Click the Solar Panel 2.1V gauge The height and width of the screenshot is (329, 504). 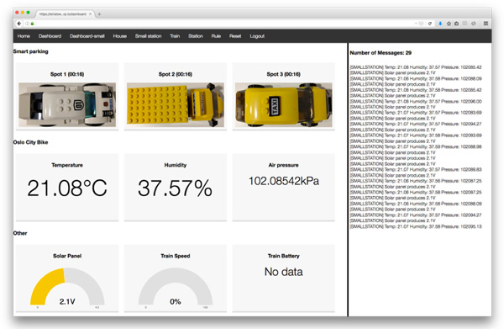67,287
